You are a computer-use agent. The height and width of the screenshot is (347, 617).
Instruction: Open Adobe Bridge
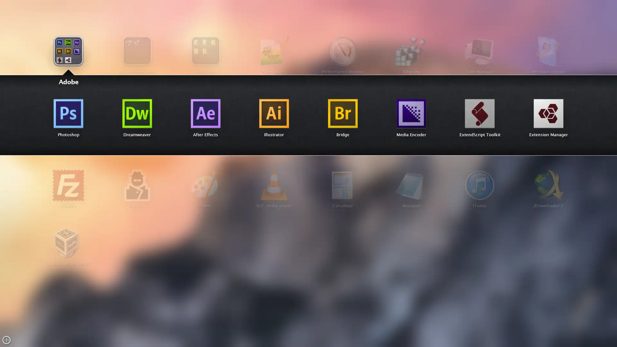click(342, 113)
